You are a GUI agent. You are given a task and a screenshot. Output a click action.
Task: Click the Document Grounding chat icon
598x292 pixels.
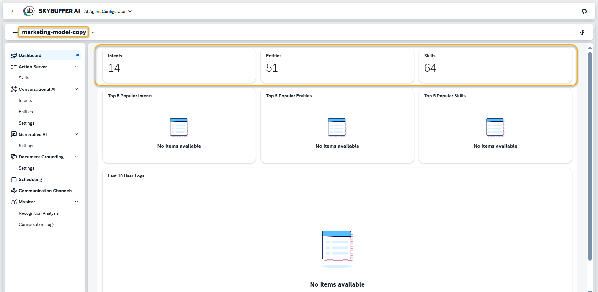click(x=14, y=157)
